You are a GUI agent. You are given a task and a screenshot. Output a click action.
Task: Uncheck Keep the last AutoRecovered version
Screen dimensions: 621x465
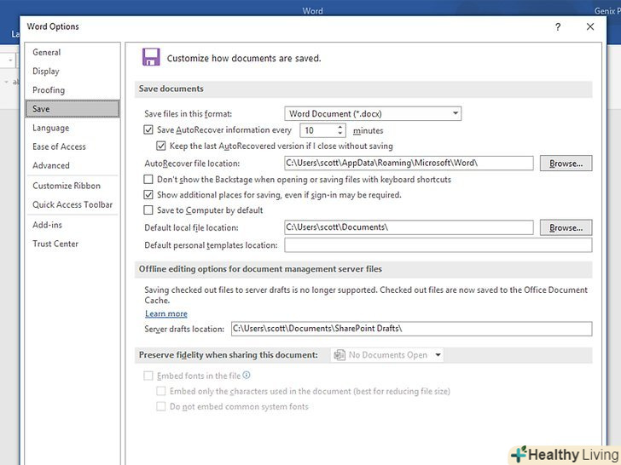pos(162,146)
